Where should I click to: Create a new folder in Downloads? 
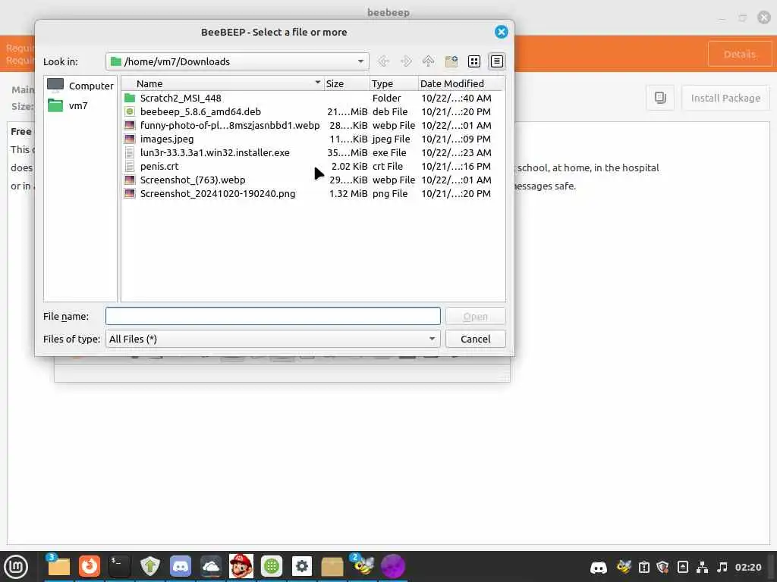click(451, 61)
